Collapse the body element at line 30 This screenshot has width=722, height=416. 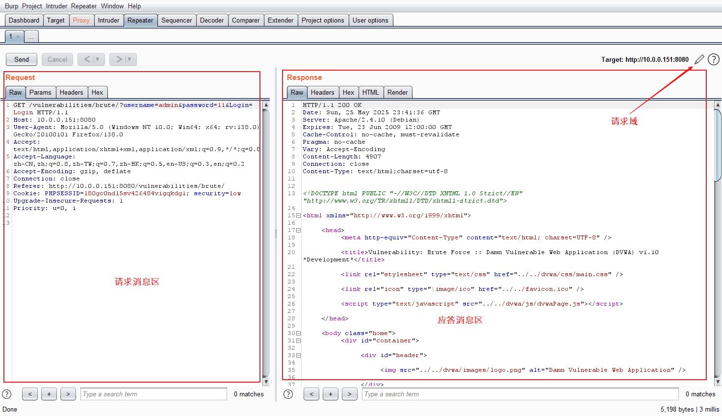[x=299, y=333]
